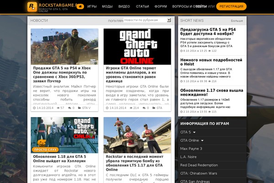The width and height of the screenshot is (274, 183).
Task: Click the clock icon on Пэчтер article
Action: coord(34,108)
